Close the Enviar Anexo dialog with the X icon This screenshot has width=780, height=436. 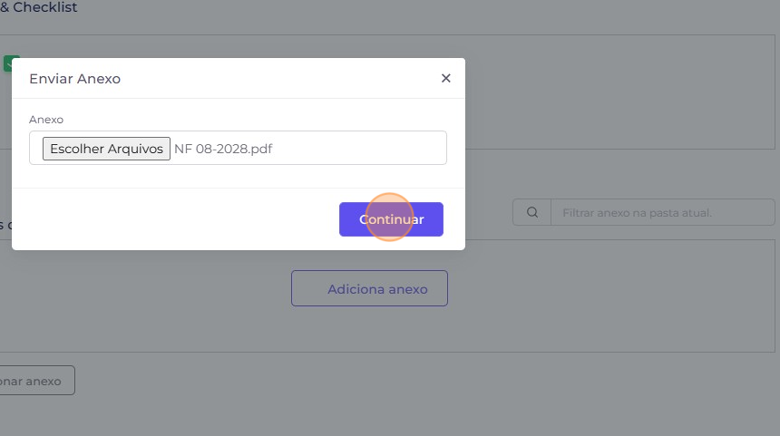click(445, 78)
